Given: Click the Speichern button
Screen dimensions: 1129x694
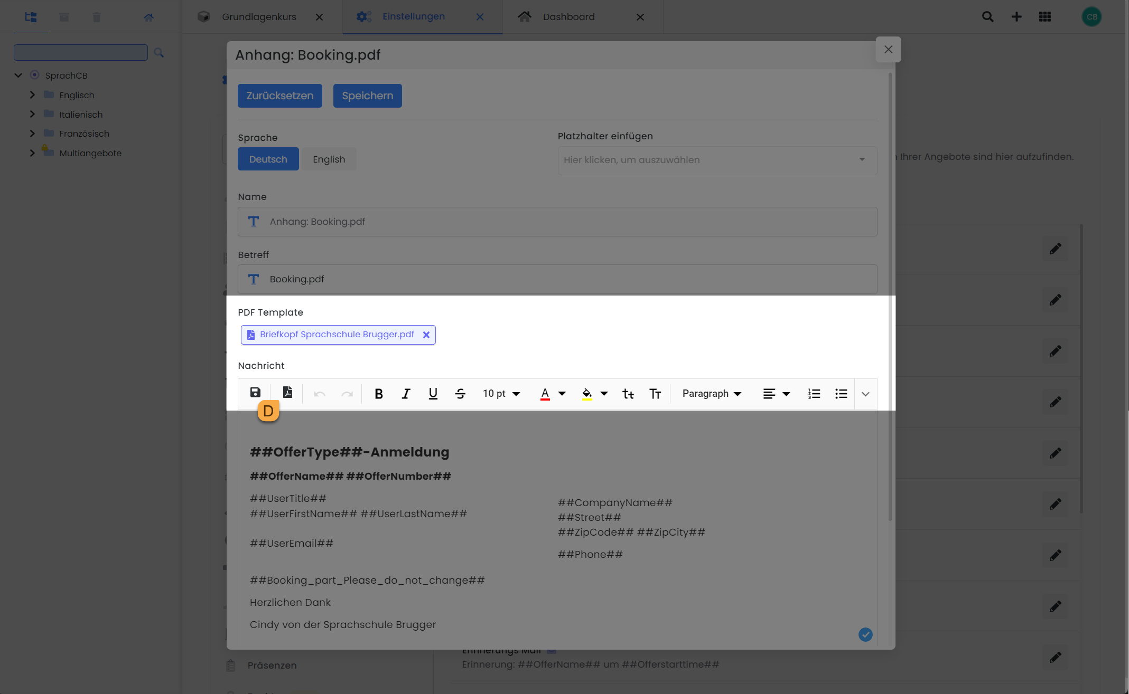Looking at the screenshot, I should pos(367,96).
